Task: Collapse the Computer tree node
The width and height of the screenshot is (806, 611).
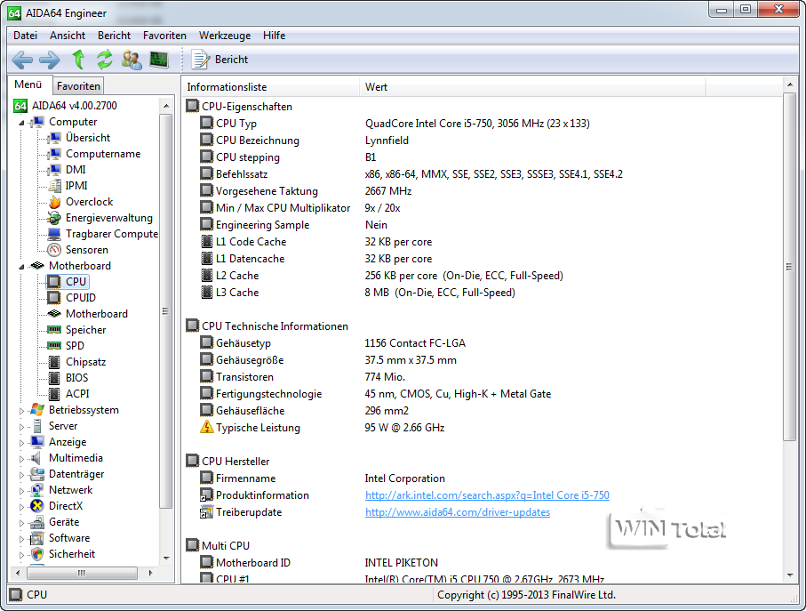Action: click(x=22, y=122)
